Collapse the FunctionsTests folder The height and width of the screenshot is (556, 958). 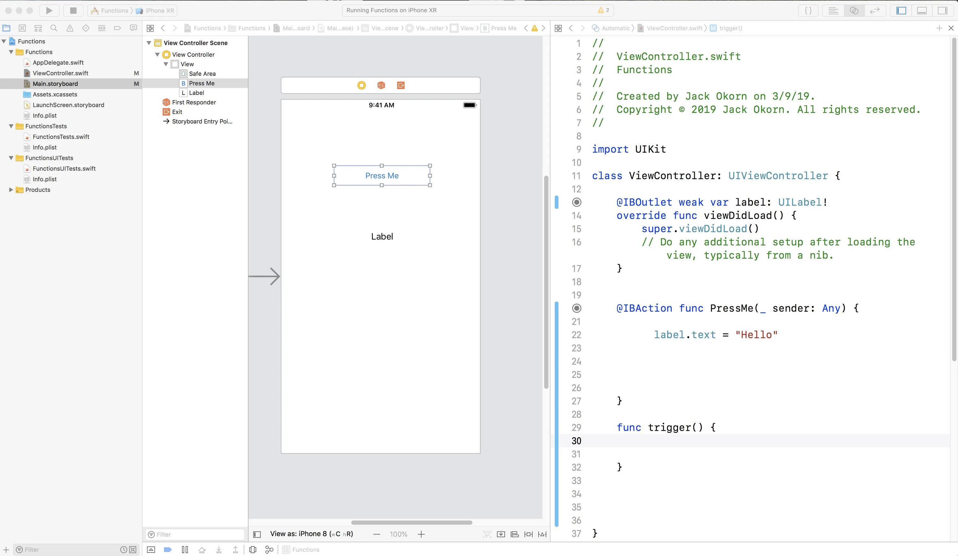[11, 126]
